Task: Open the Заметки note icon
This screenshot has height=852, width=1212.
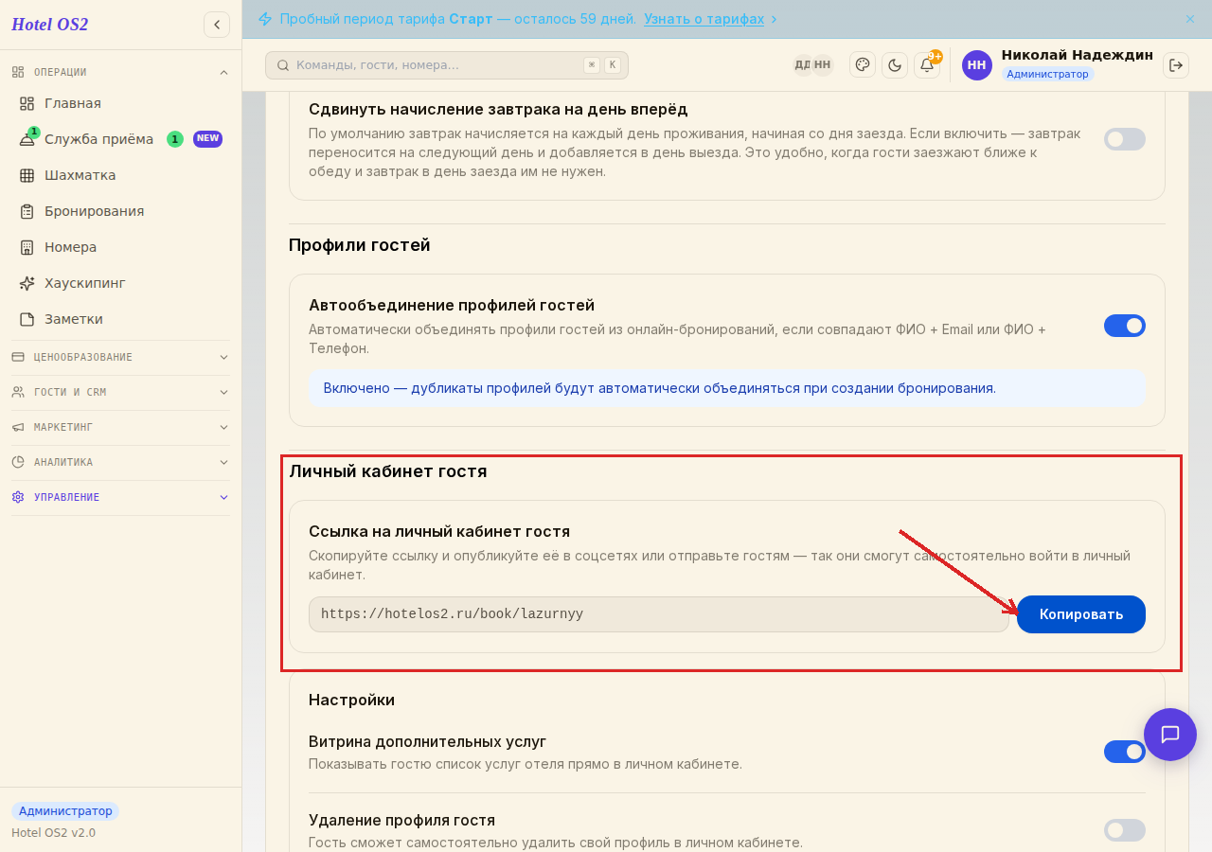Action: 27,319
